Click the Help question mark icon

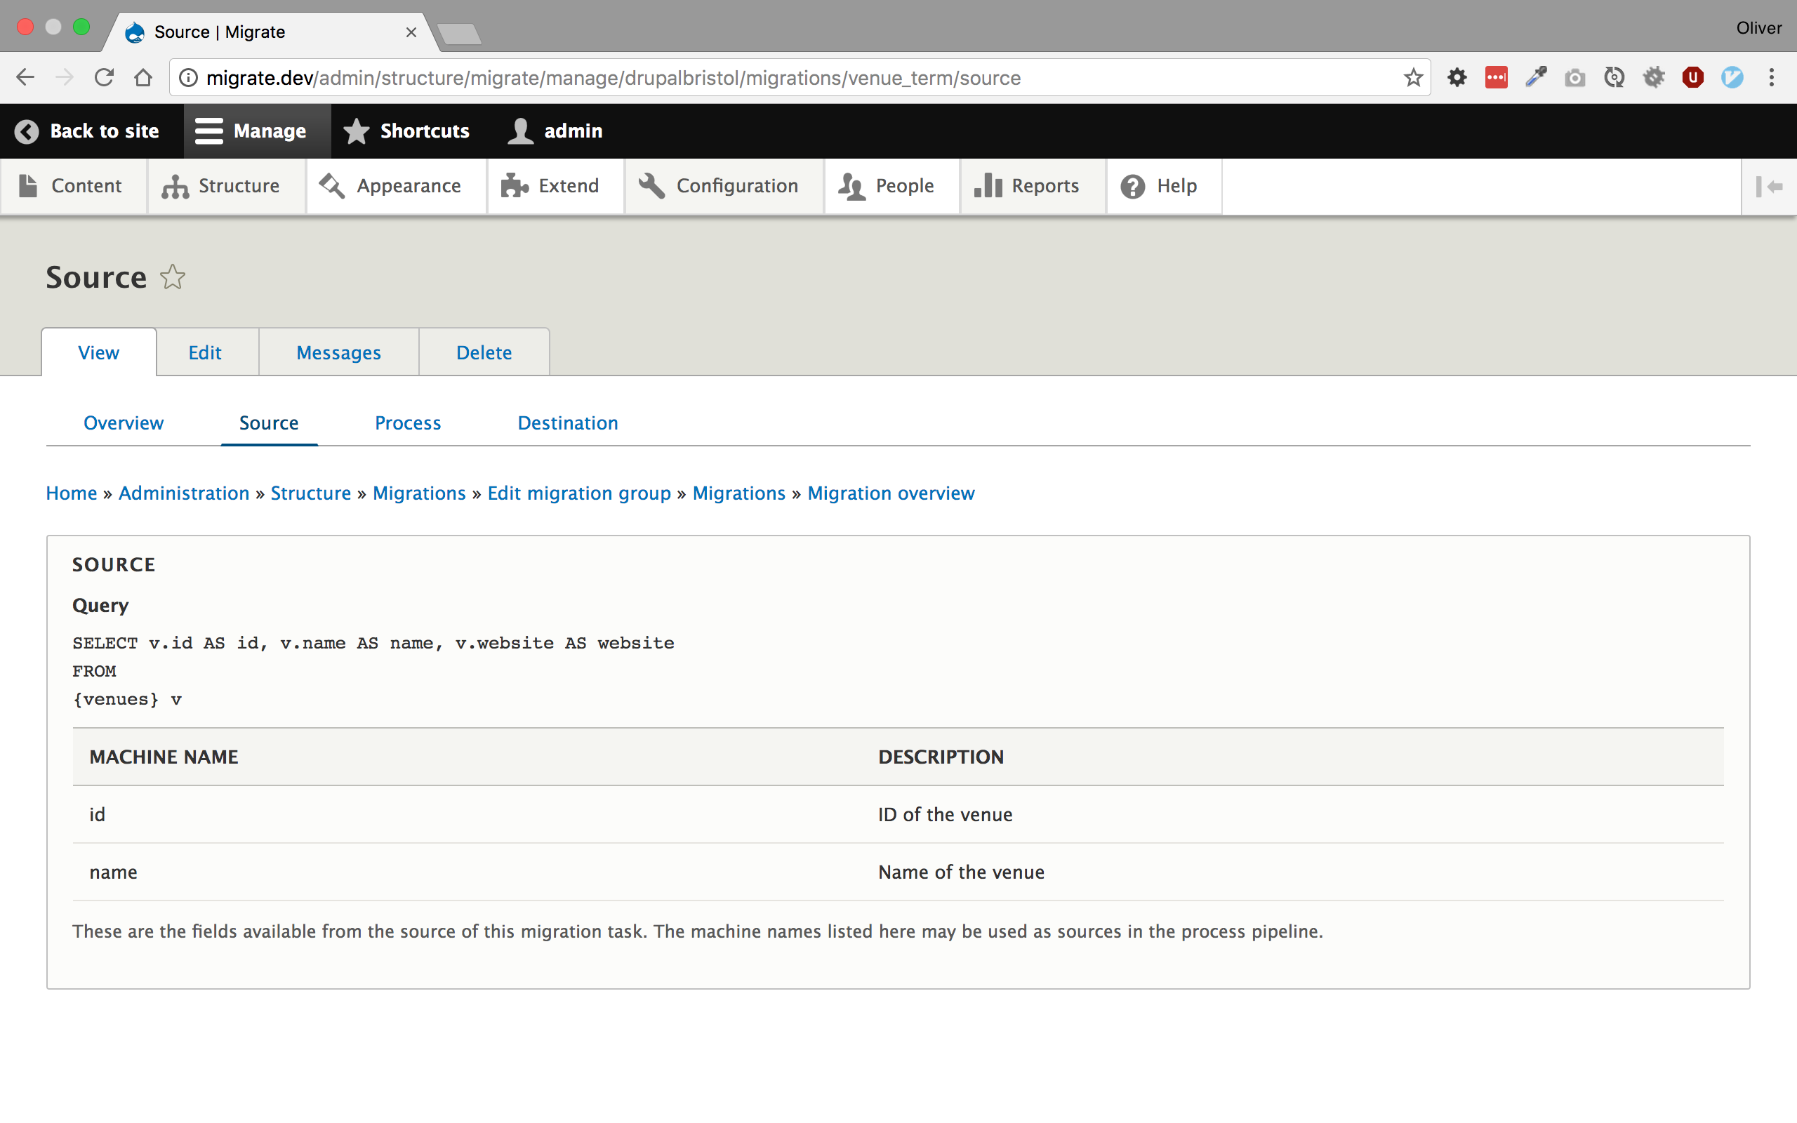pyautogui.click(x=1132, y=187)
